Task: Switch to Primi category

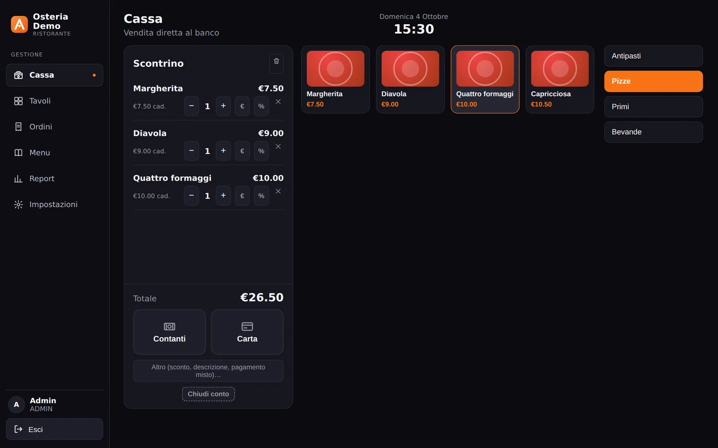Action: [653, 107]
